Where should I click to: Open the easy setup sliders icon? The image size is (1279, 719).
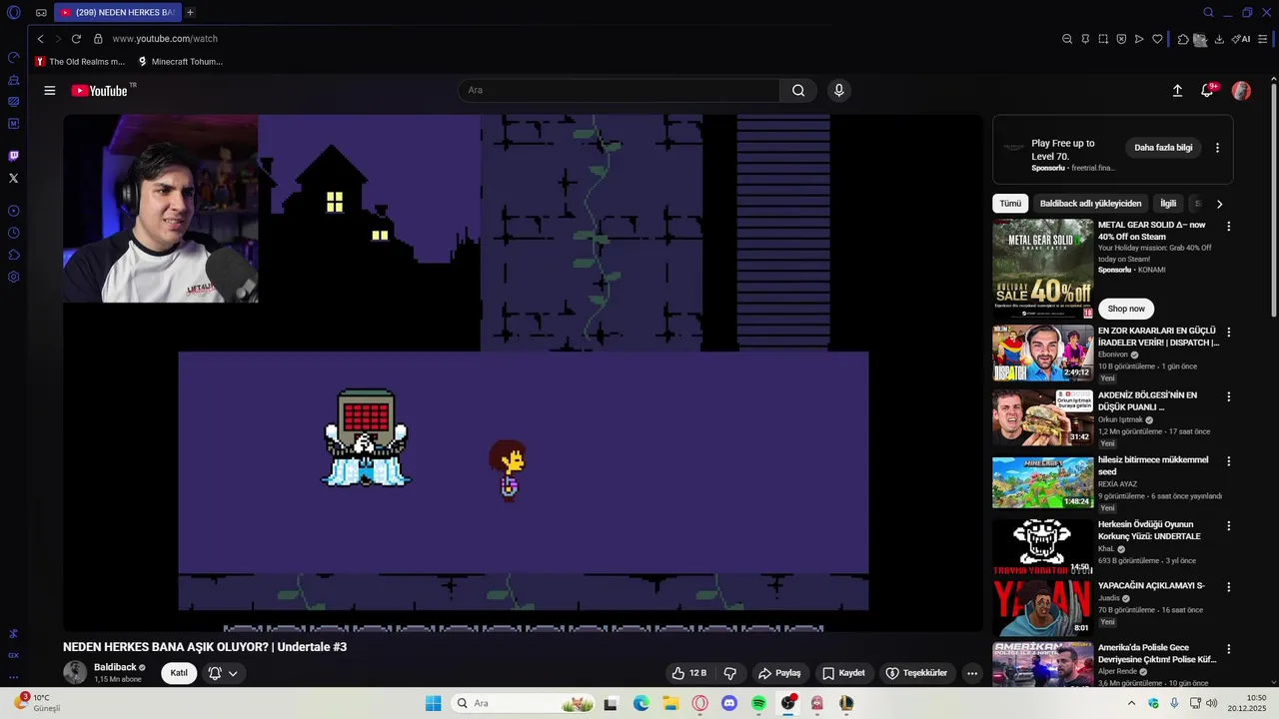1264,39
